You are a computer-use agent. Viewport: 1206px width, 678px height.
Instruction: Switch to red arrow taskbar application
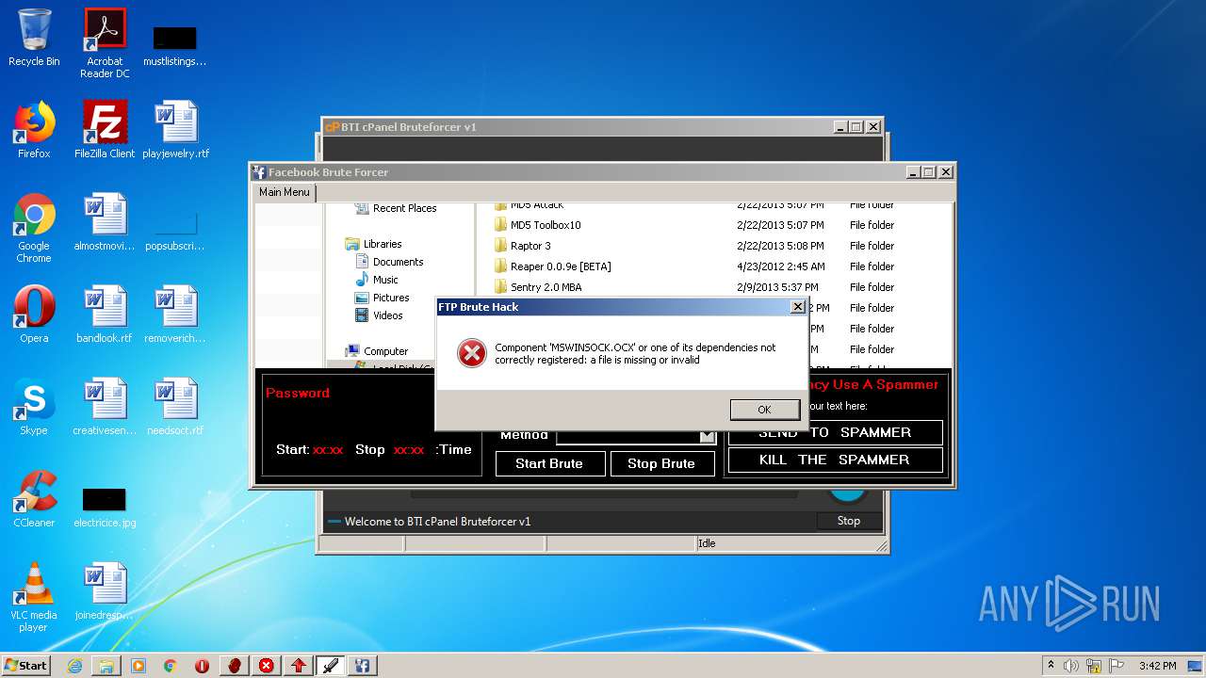pos(299,666)
